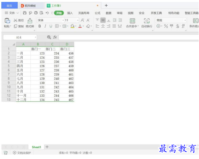
Task: Click the eraser clear-format icon
Action: 88,26
